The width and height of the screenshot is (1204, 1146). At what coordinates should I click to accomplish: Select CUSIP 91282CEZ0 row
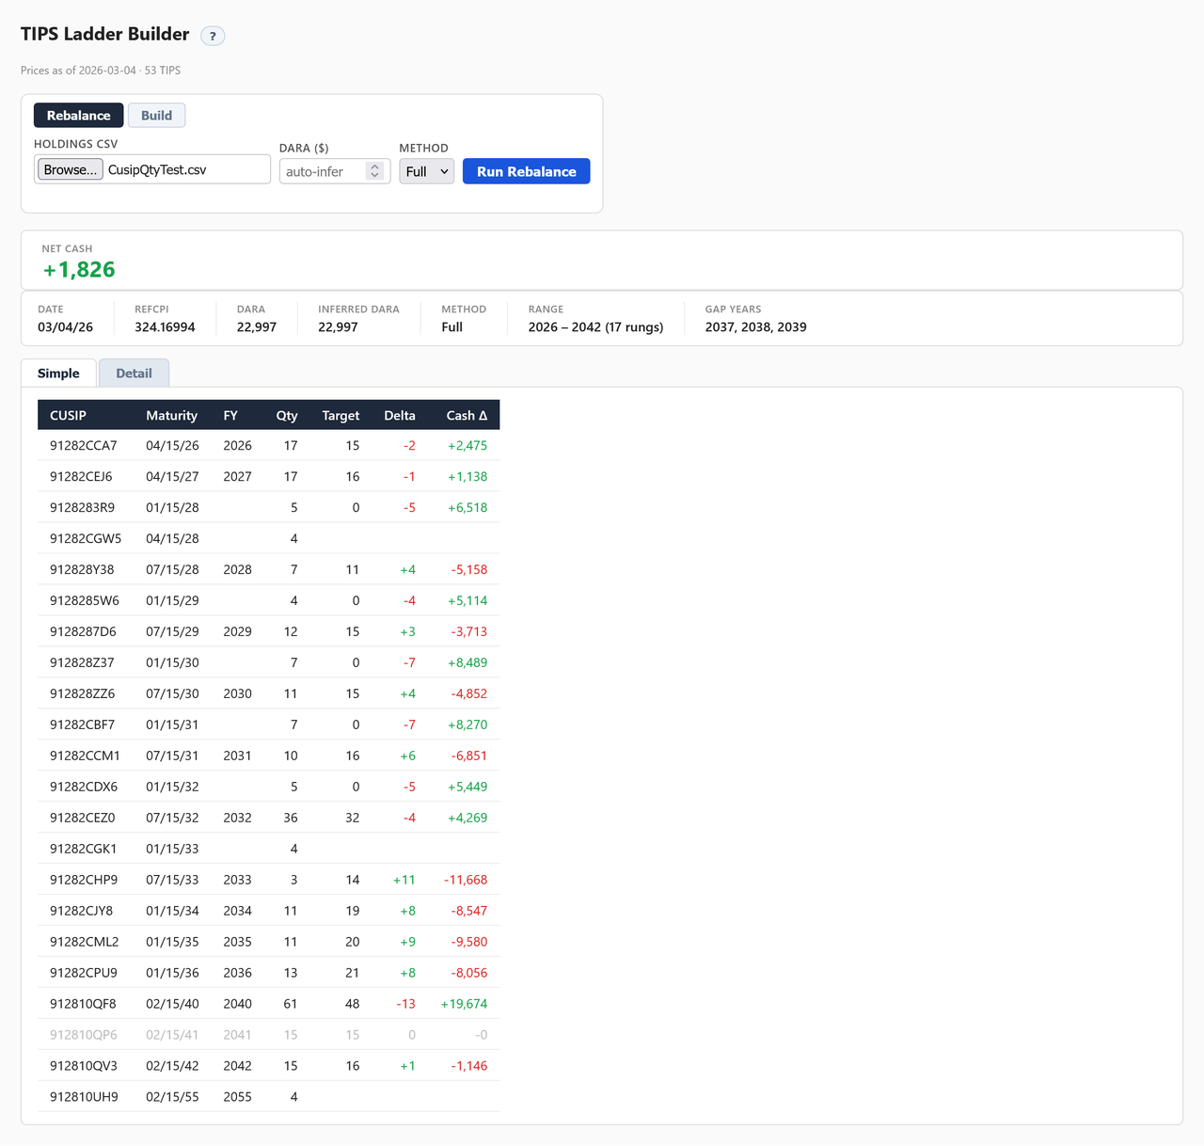point(268,819)
